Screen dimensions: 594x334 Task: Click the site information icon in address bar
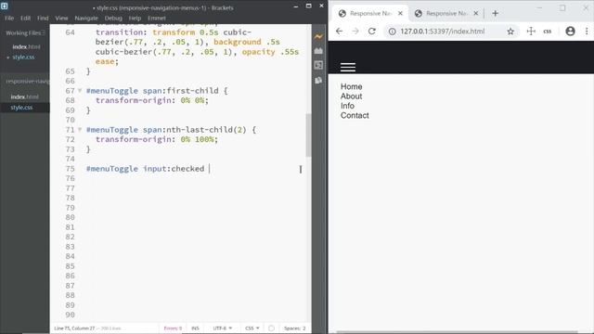pos(392,32)
